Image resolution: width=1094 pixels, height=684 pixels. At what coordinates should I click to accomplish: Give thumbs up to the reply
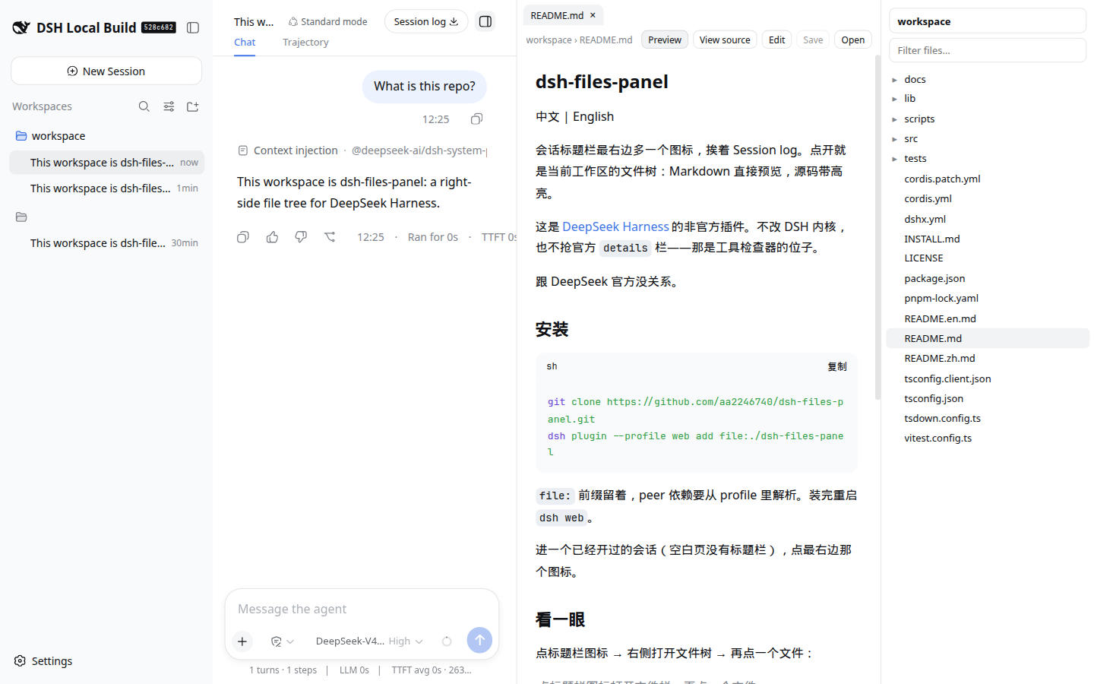pos(272,237)
